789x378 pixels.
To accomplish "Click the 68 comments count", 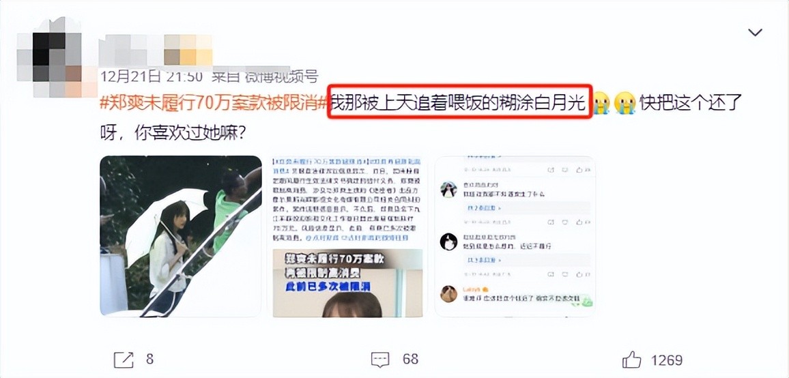I will click(x=411, y=360).
